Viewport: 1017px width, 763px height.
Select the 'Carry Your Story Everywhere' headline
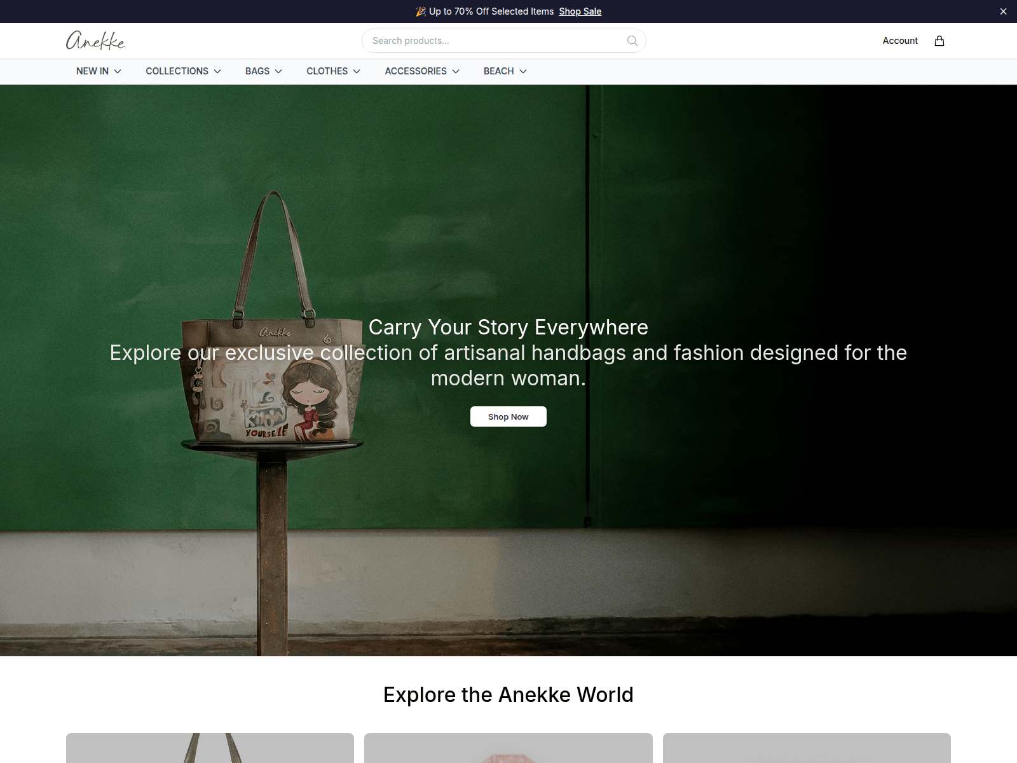508,327
